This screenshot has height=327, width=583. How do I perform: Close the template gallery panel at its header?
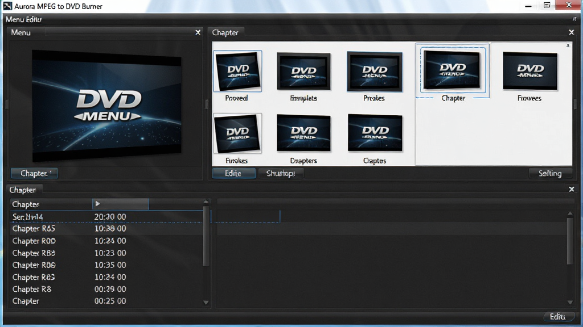click(x=572, y=32)
